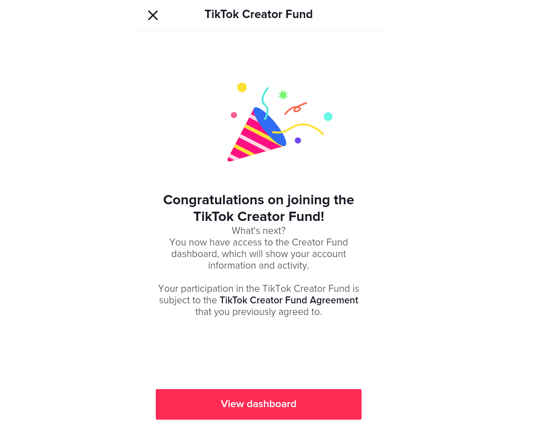Open the TikTok Creator Fund Agreement link

click(x=289, y=300)
